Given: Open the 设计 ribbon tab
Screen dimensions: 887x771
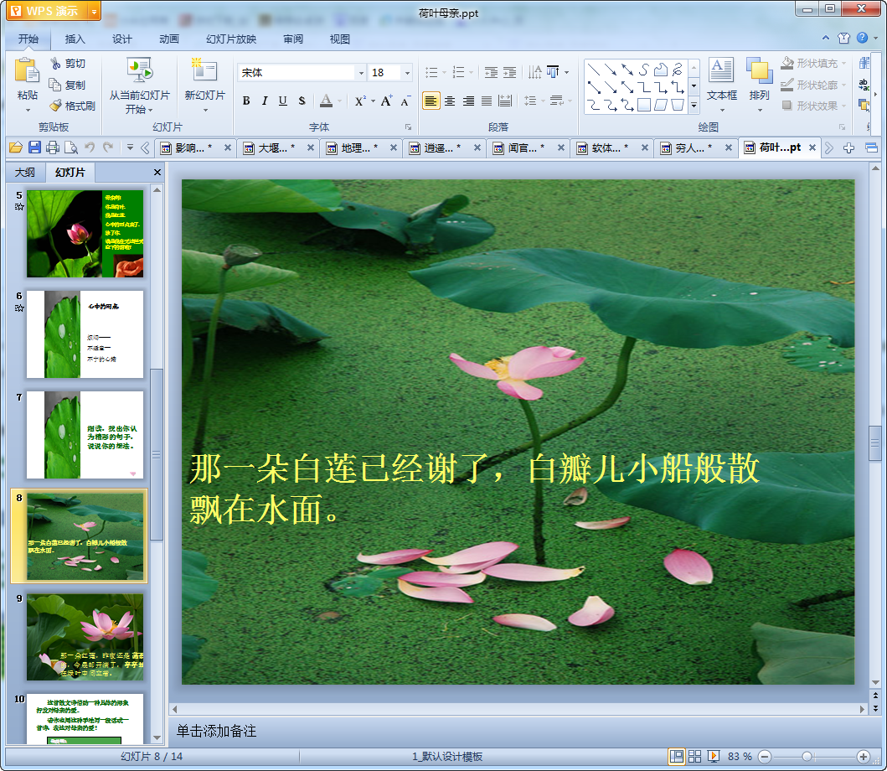Looking at the screenshot, I should [121, 39].
